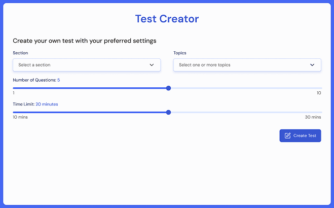Click the 'Test Creator' page heading
The height and width of the screenshot is (208, 334).
point(167,19)
